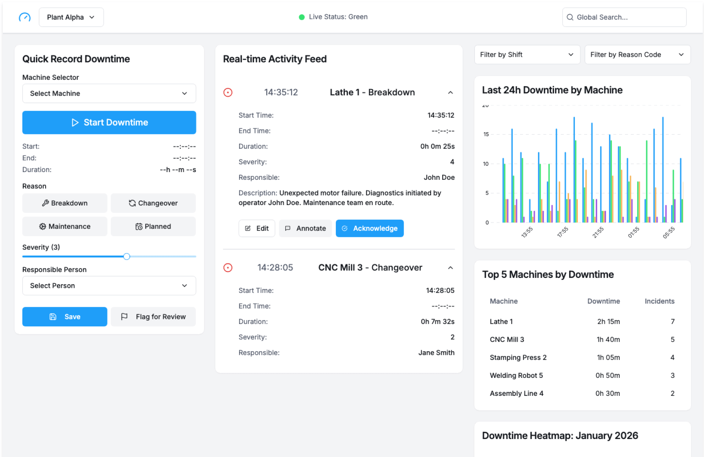The width and height of the screenshot is (704, 457).
Task: Expand the Filter by Shift dropdown
Action: click(527, 55)
